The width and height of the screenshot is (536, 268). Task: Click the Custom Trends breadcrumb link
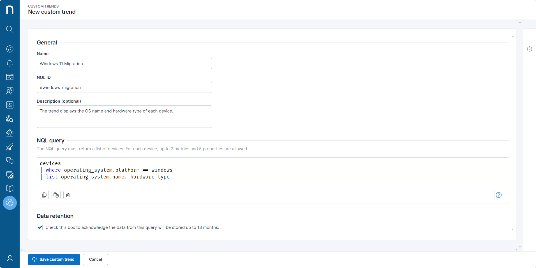(x=43, y=6)
